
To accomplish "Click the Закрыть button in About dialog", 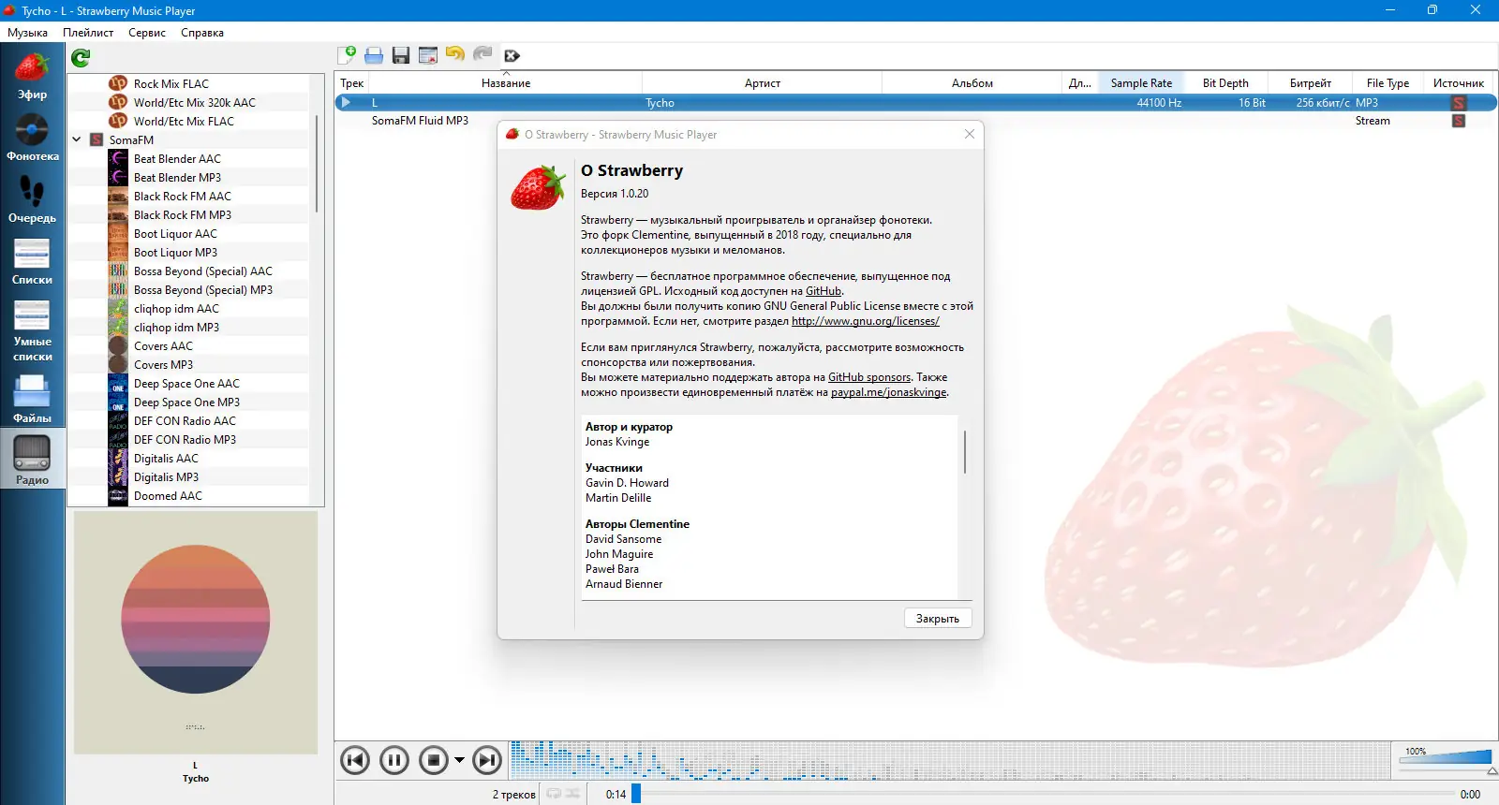I will point(938,619).
